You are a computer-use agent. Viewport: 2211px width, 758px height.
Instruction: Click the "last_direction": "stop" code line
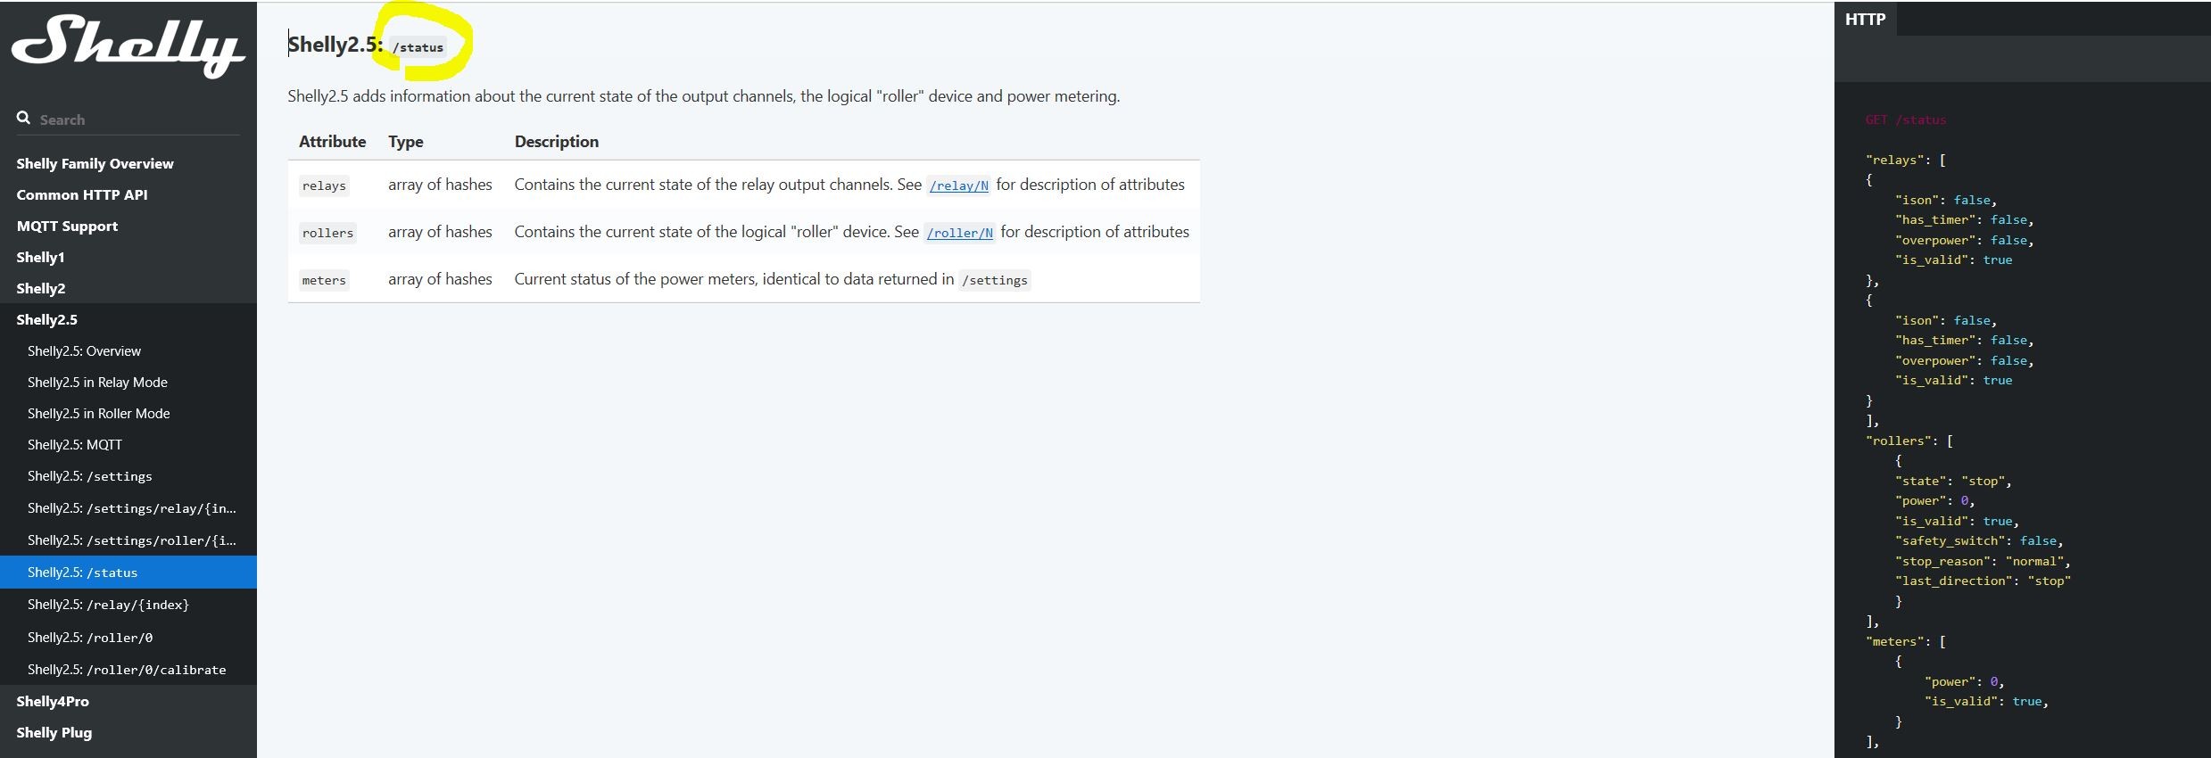pyautogui.click(x=1983, y=581)
